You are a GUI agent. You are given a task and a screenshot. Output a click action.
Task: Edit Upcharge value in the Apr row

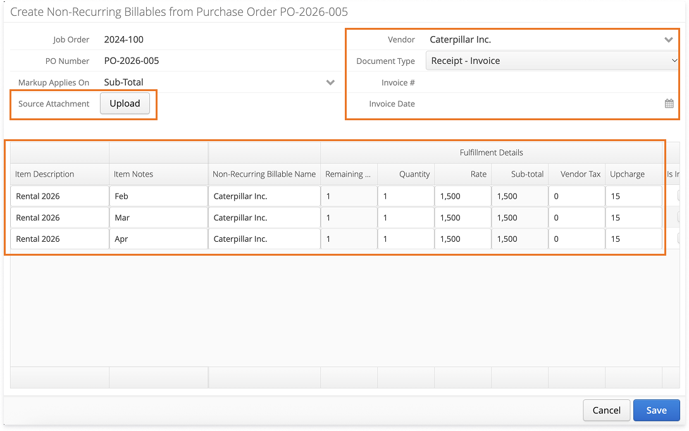click(633, 239)
